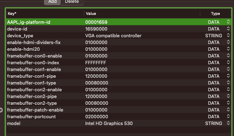Open type dropdown for model row
The width and height of the screenshot is (234, 136).
(x=228, y=123)
